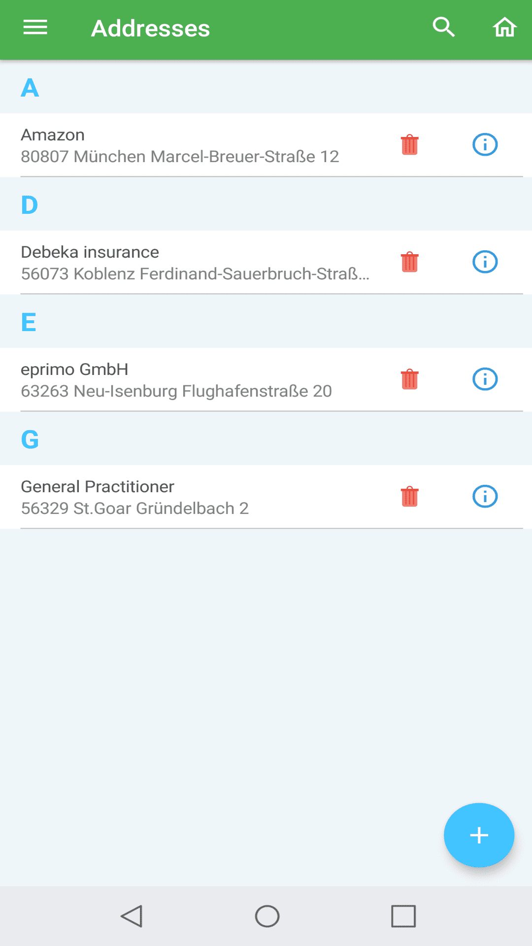Delete the eprimo GmbH address
Viewport: 532px width, 946px height.
coord(409,379)
